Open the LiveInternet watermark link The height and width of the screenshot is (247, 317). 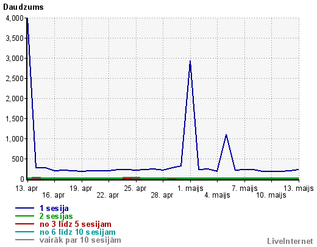coord(290,242)
